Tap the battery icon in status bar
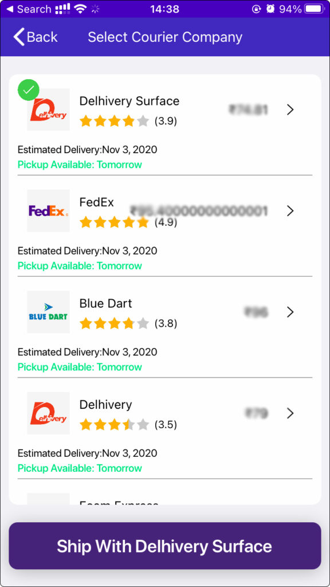330x587 pixels. pyautogui.click(x=315, y=9)
